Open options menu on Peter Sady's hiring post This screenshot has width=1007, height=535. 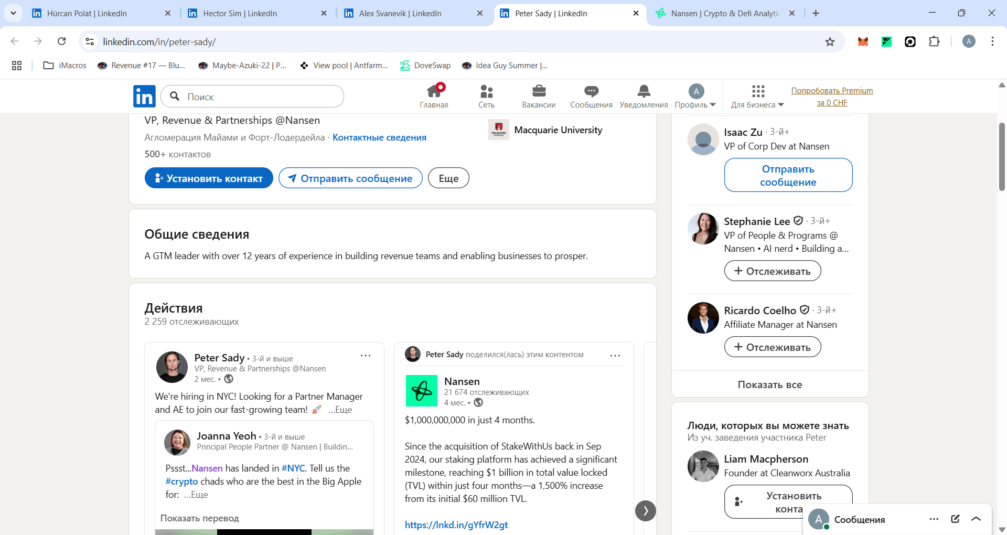[x=366, y=356]
